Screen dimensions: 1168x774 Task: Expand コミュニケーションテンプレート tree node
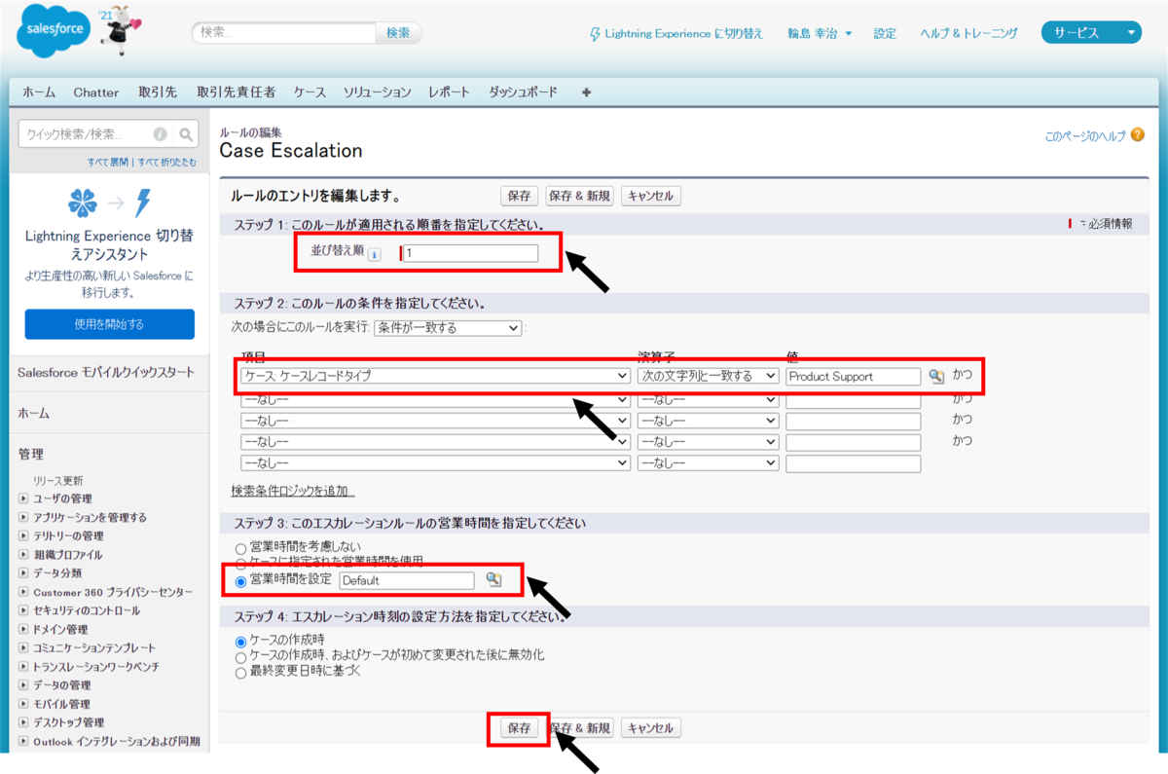23,647
